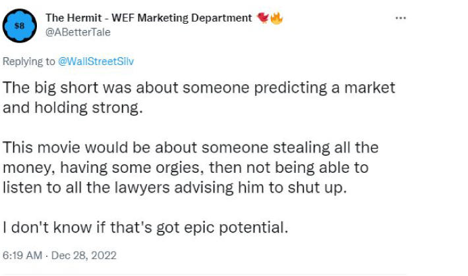Click the line starting 'This movie would be'
The image size is (468, 276).
(x=190, y=148)
